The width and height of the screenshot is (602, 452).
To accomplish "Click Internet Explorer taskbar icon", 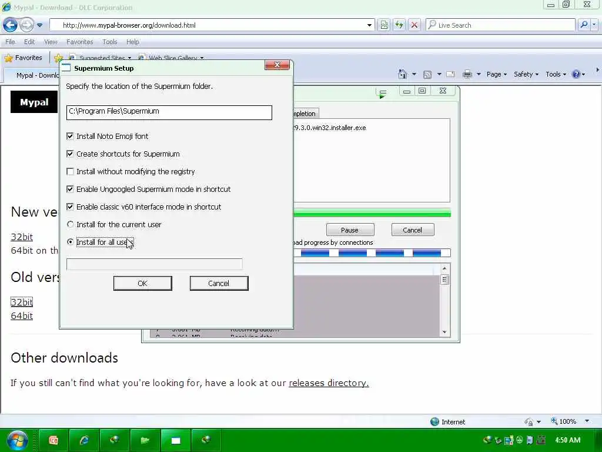I will (84, 440).
